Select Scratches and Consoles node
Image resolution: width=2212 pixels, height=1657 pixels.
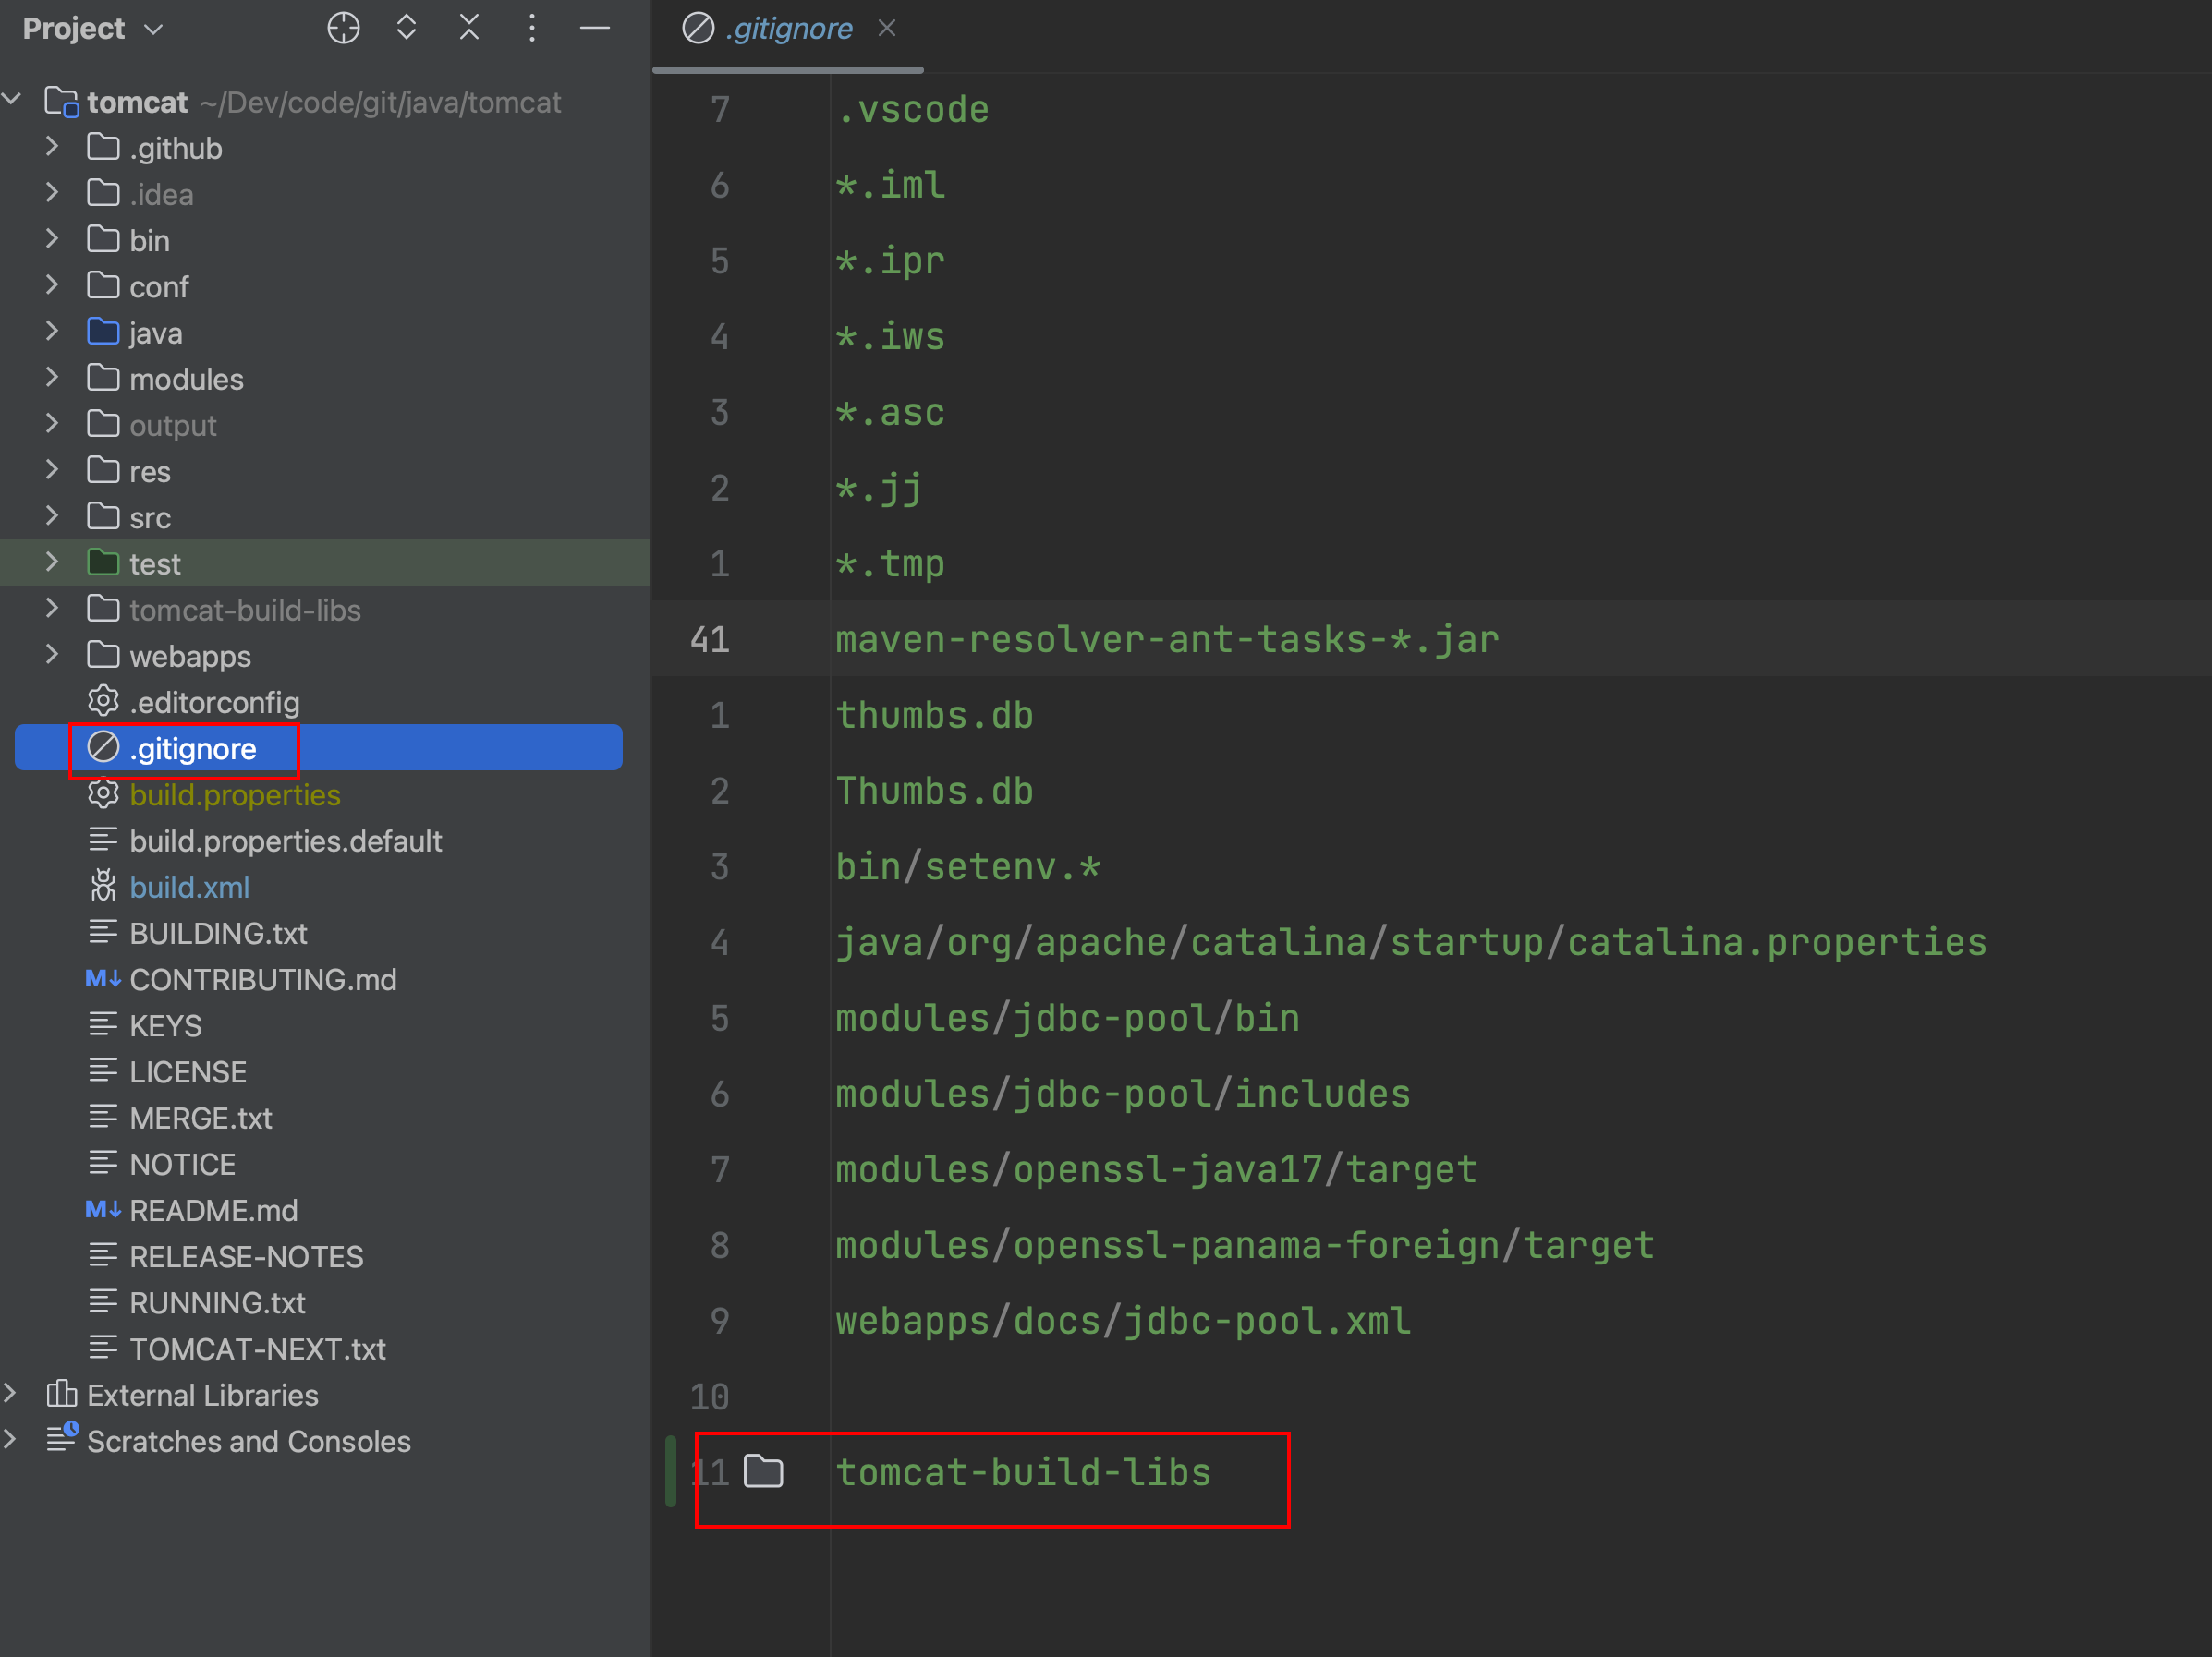248,1441
